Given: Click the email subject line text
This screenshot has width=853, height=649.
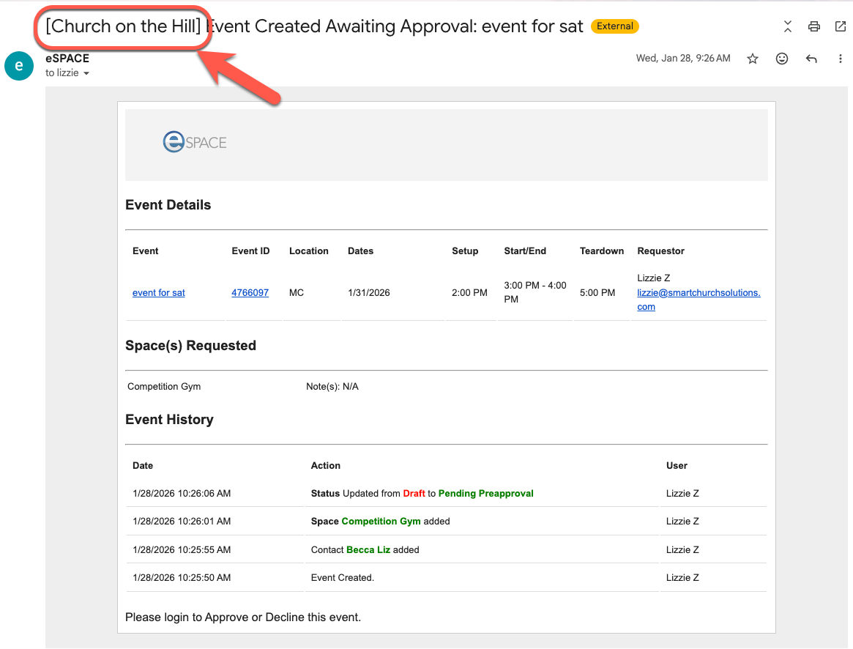Looking at the screenshot, I should [x=395, y=26].
